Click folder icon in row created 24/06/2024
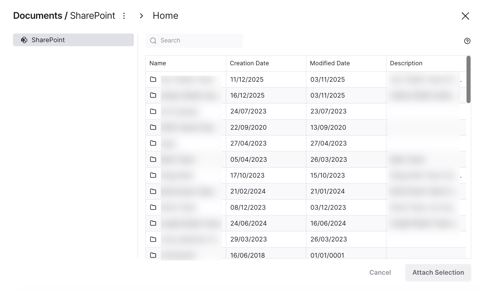Viewport: 483px width, 290px height. point(153,223)
